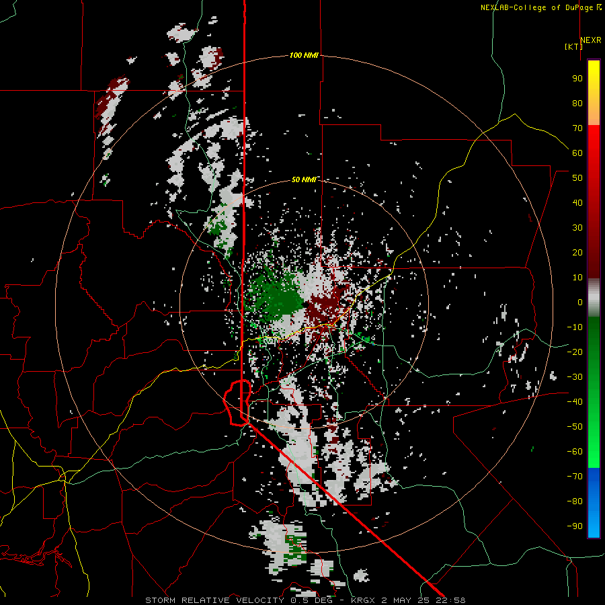Click the 20 value on velocity scale
This screenshot has height=605, width=605.
tap(577, 252)
